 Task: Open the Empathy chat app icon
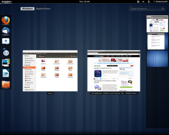6,41
